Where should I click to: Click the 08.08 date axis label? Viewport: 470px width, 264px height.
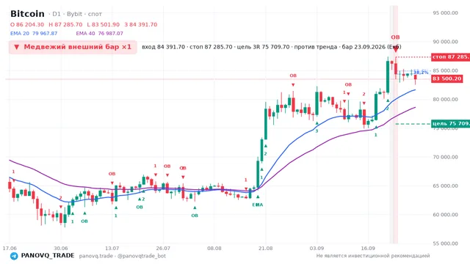[x=214, y=248]
